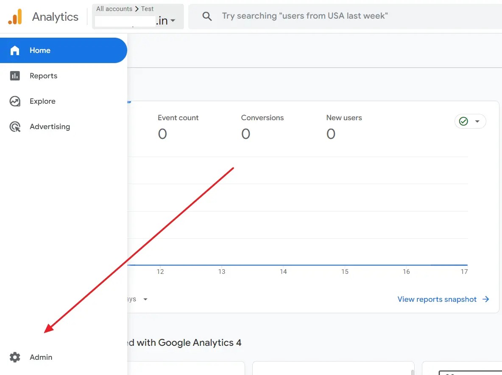Expand the date range dropdown below the chart
The height and width of the screenshot is (375, 502).
pyautogui.click(x=145, y=299)
